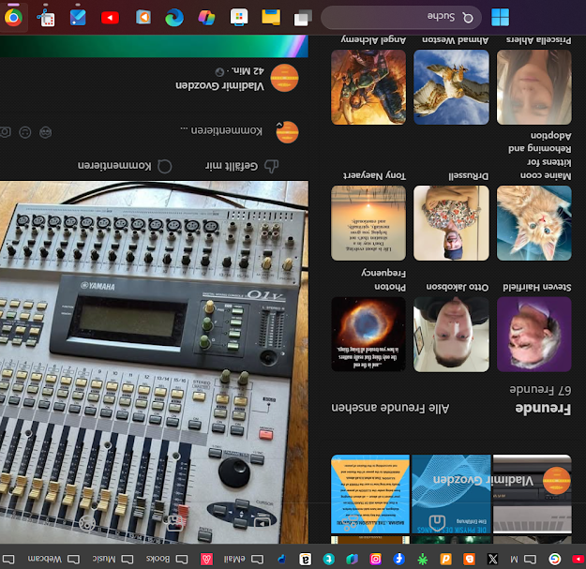Open the blue checkmark To Do app in the taskbar

click(x=78, y=17)
